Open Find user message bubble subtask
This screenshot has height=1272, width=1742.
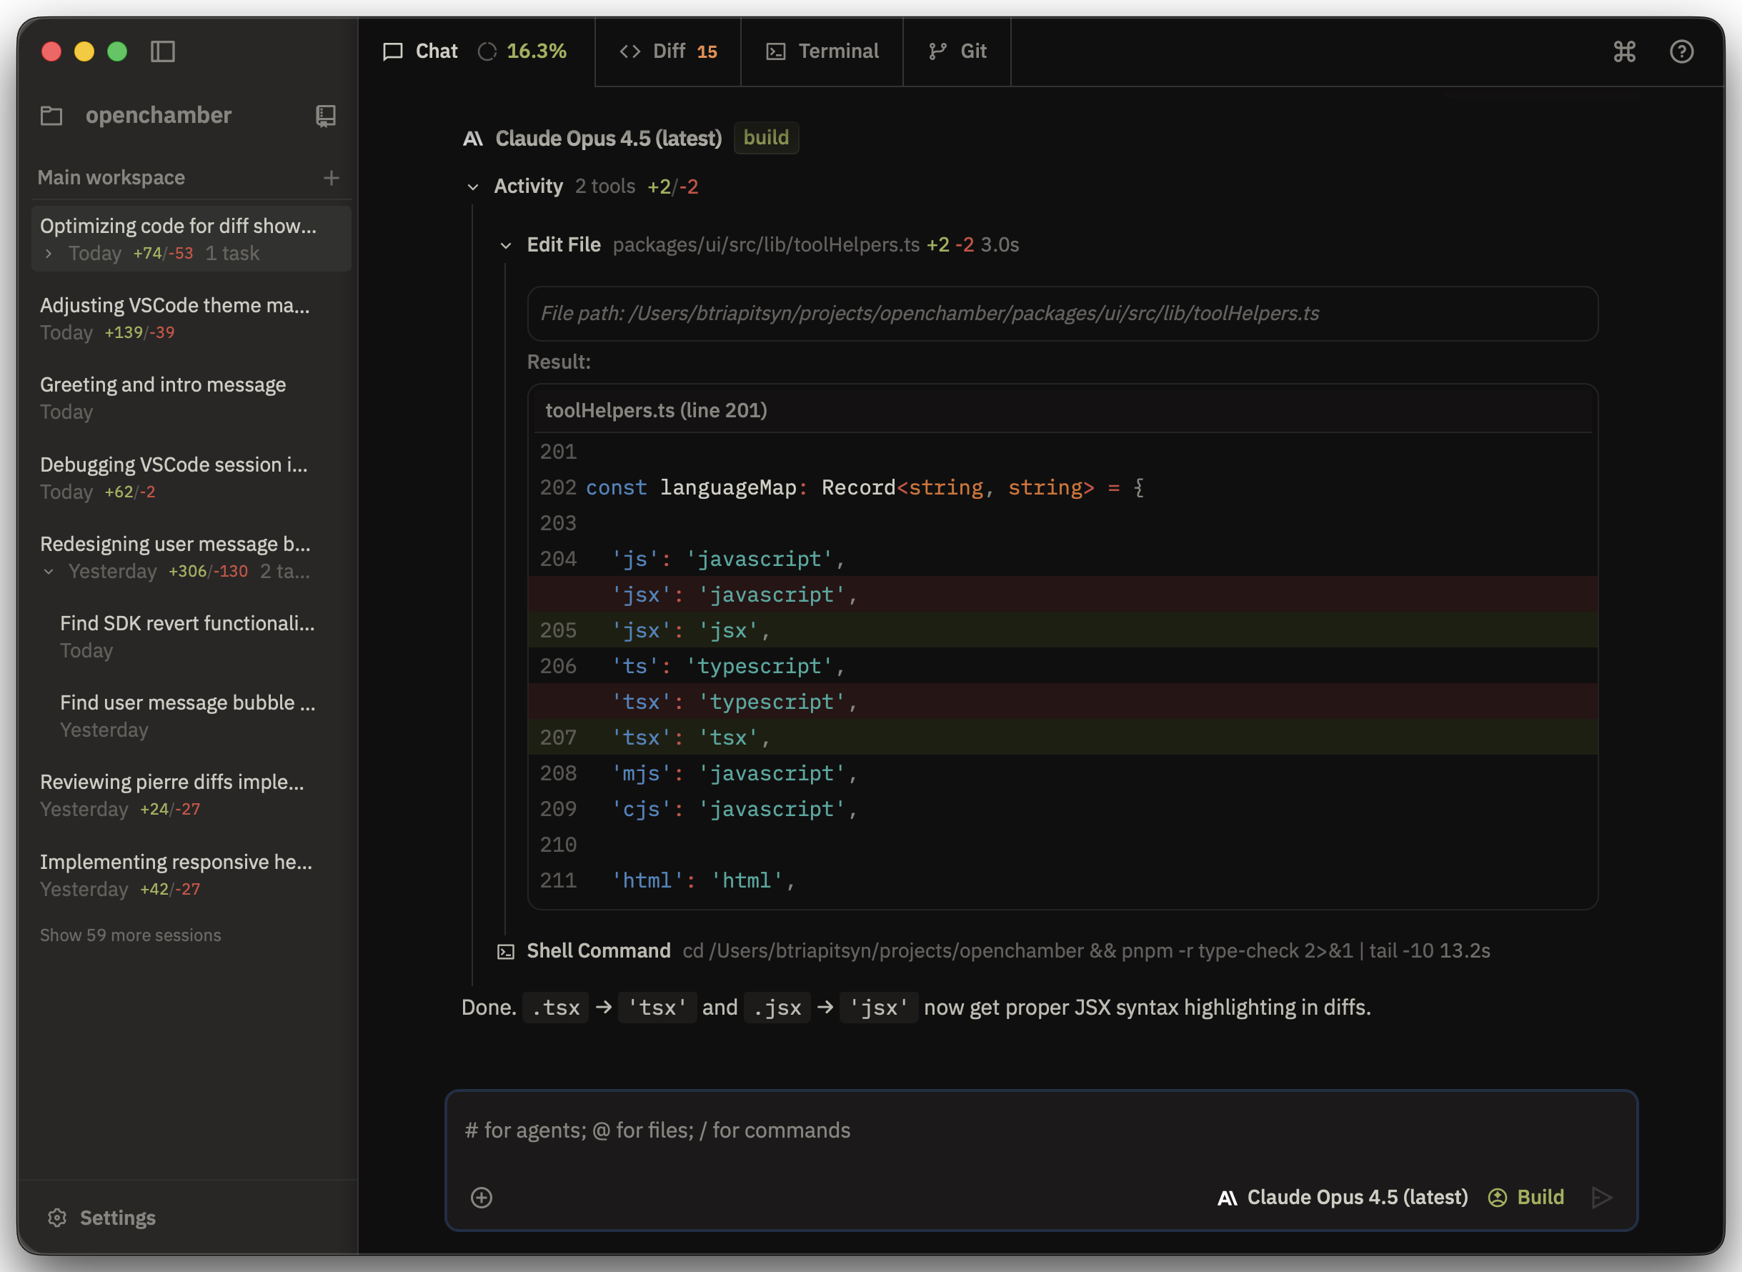pyautogui.click(x=191, y=715)
